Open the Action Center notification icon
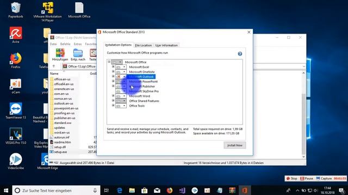Image resolution: width=348 pixels, height=195 pixels. [342, 190]
